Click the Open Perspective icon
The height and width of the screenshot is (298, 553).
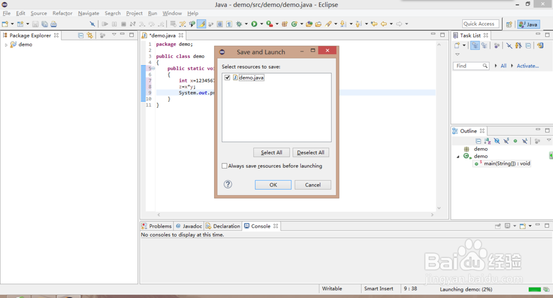pos(509,24)
